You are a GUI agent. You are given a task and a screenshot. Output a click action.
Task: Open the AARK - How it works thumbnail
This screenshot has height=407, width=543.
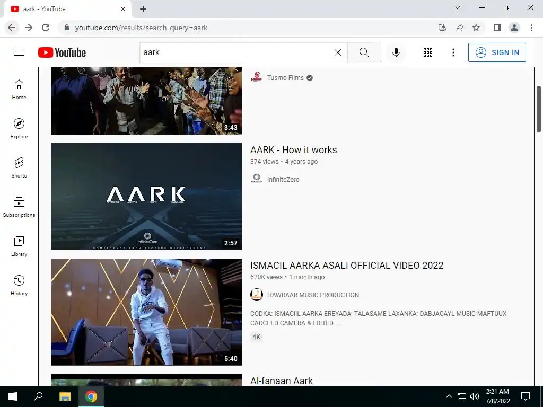coord(146,197)
